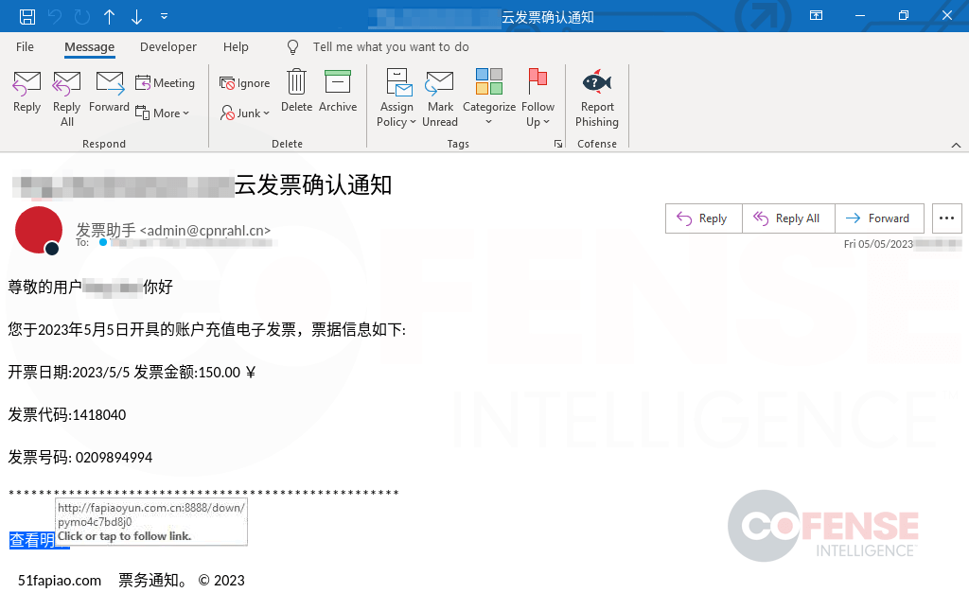969x593 pixels.
Task: Open the File menu
Action: point(25,46)
